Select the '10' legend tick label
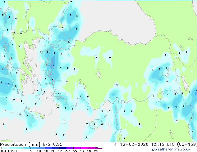Screen dimensions: 197x152 coord(39,151)
